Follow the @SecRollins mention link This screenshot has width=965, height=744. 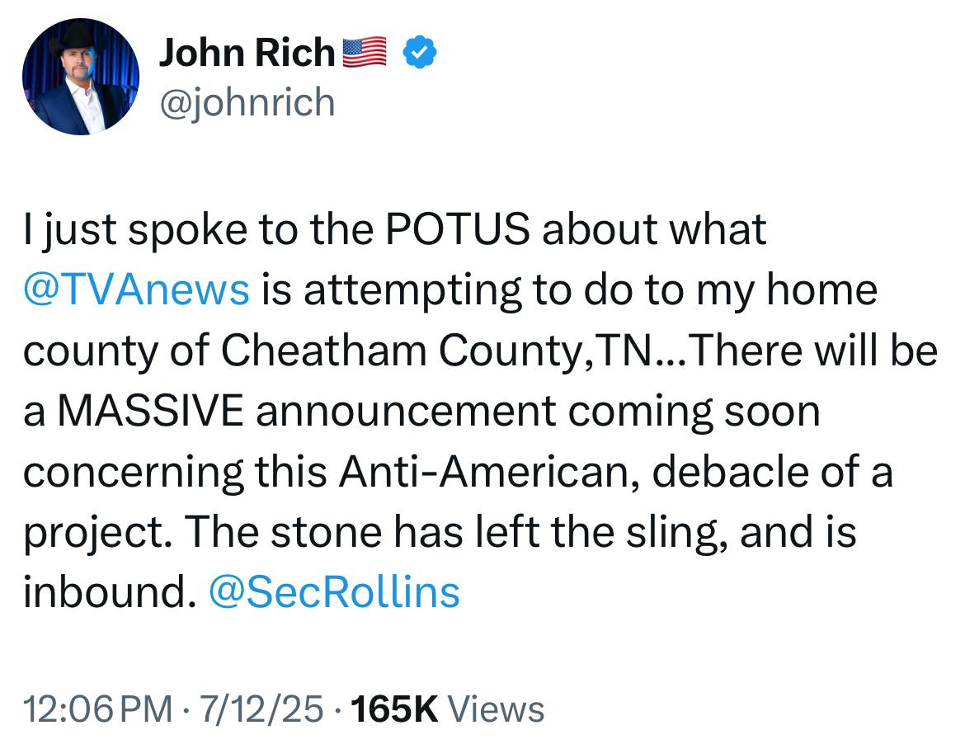click(x=335, y=592)
